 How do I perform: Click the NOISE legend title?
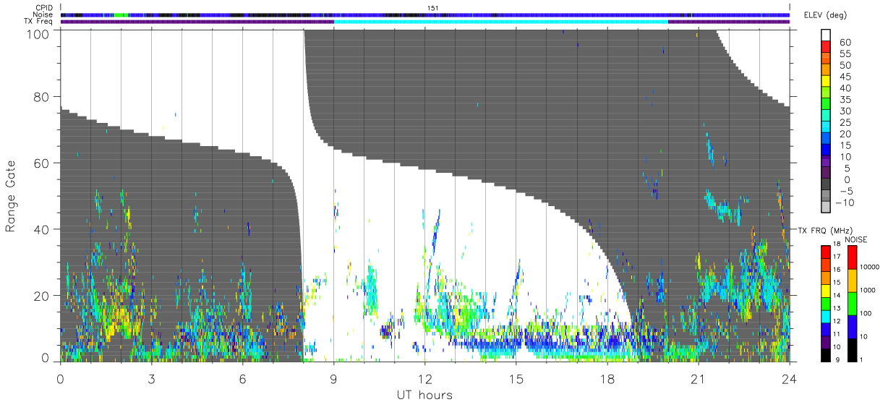[856, 239]
